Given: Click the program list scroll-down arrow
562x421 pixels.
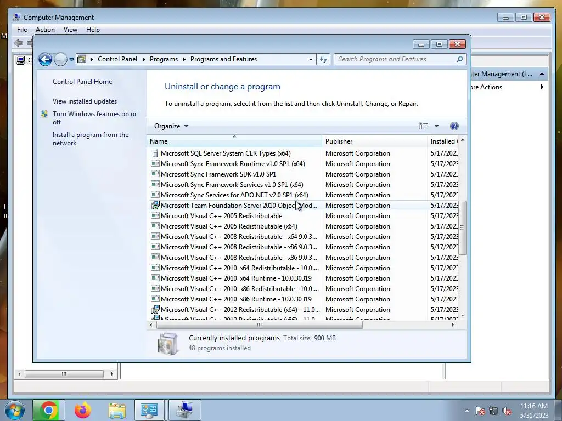Looking at the screenshot, I should click(462, 316).
